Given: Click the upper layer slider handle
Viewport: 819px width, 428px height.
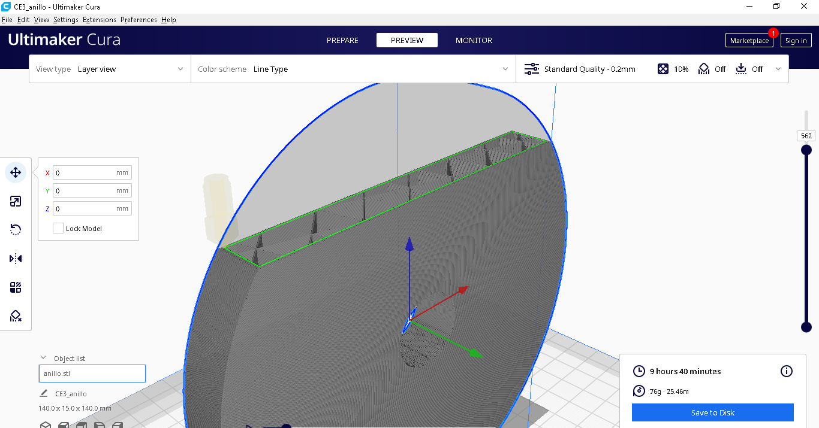Looking at the screenshot, I should pos(806,150).
